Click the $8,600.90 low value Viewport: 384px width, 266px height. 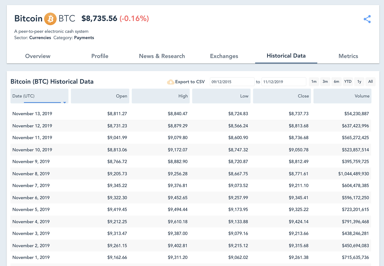[x=238, y=138]
